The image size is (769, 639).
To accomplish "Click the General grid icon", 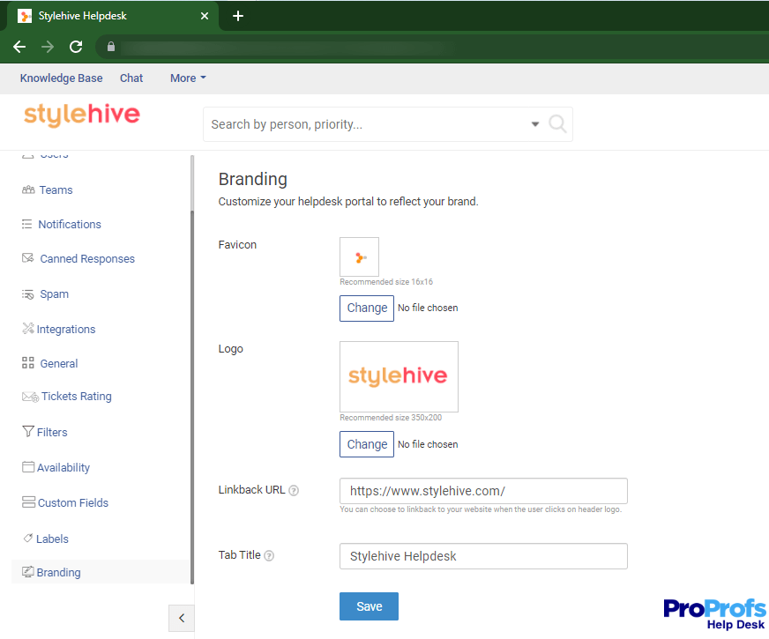I will coord(28,362).
